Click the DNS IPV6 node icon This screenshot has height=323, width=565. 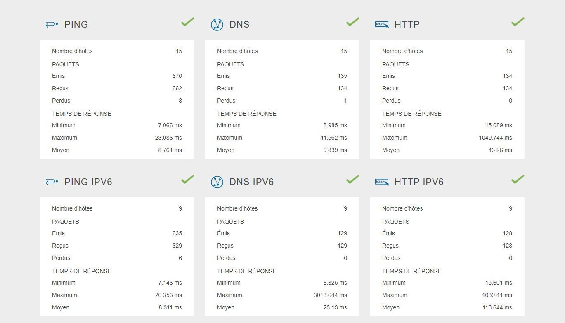(217, 182)
